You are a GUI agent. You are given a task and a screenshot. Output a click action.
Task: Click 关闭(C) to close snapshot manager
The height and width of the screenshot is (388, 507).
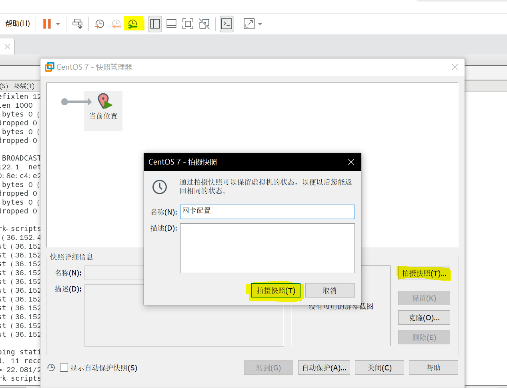click(379, 368)
